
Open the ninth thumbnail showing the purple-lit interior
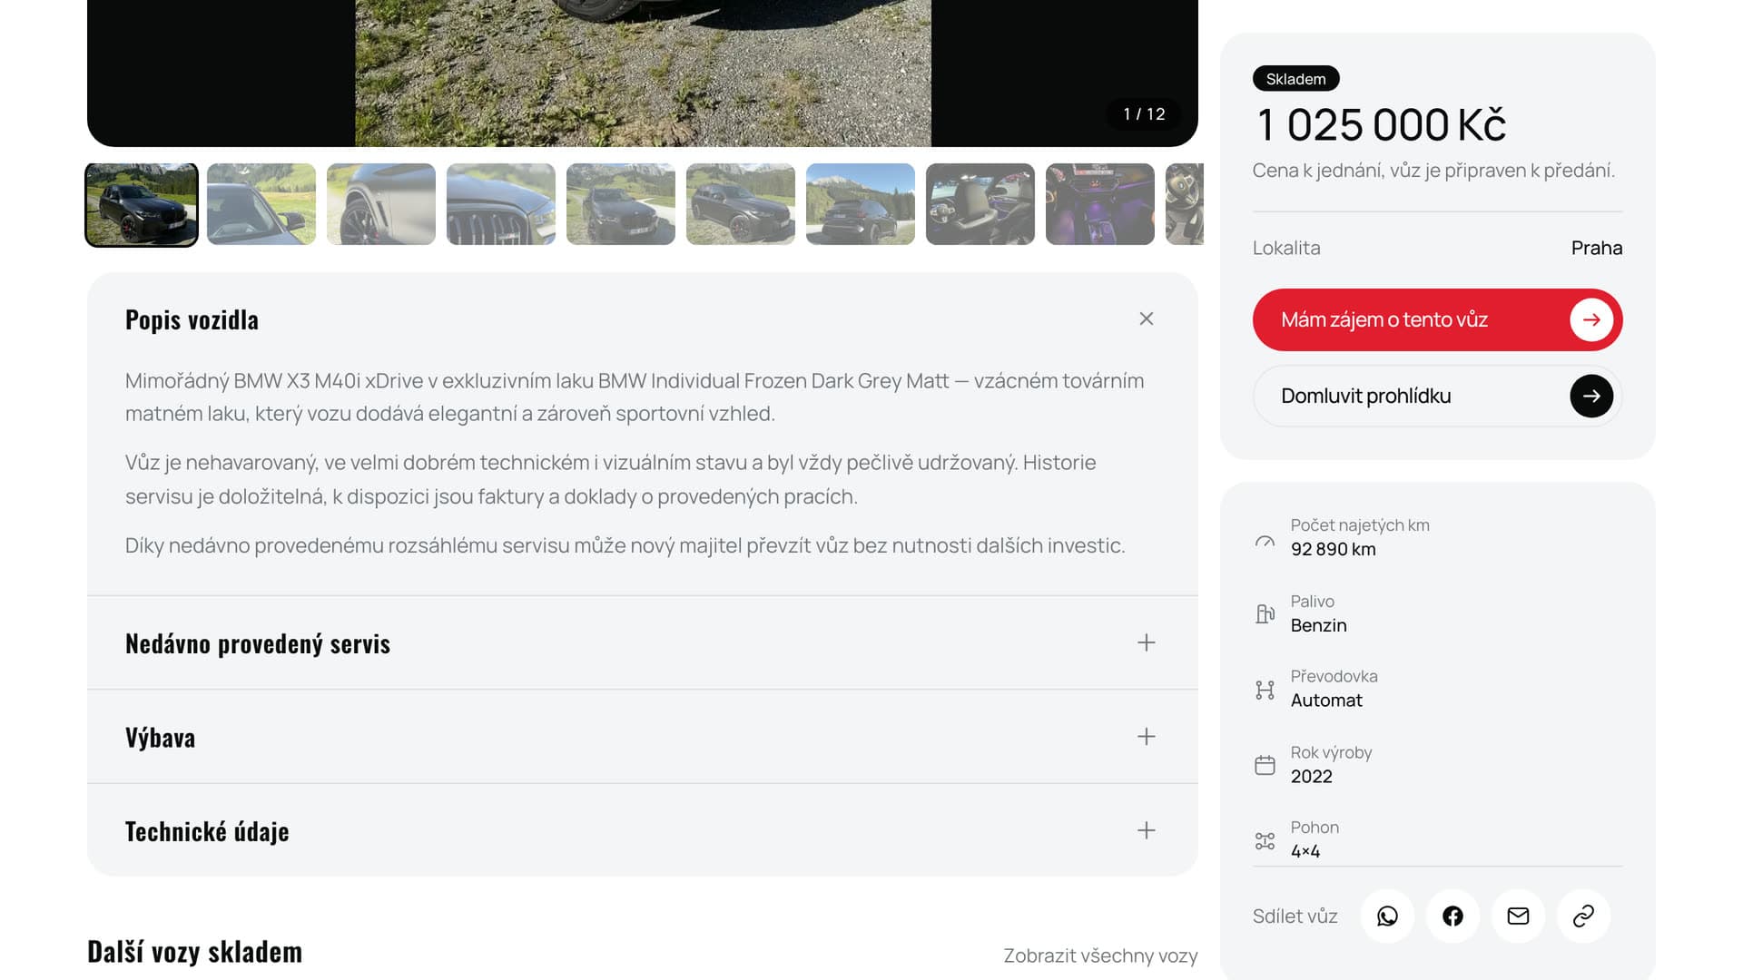point(1100,204)
